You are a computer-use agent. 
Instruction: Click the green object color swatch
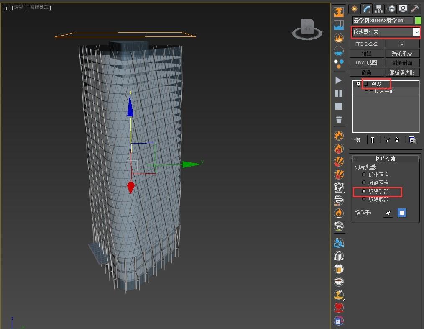(x=418, y=21)
